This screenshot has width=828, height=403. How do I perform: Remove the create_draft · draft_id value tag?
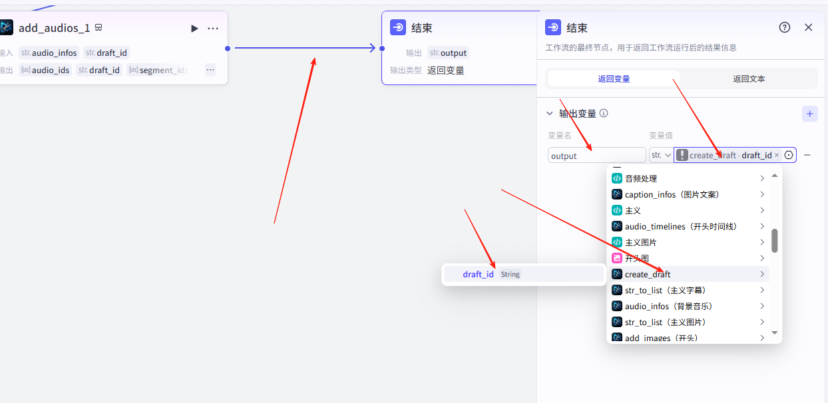pyautogui.click(x=777, y=155)
